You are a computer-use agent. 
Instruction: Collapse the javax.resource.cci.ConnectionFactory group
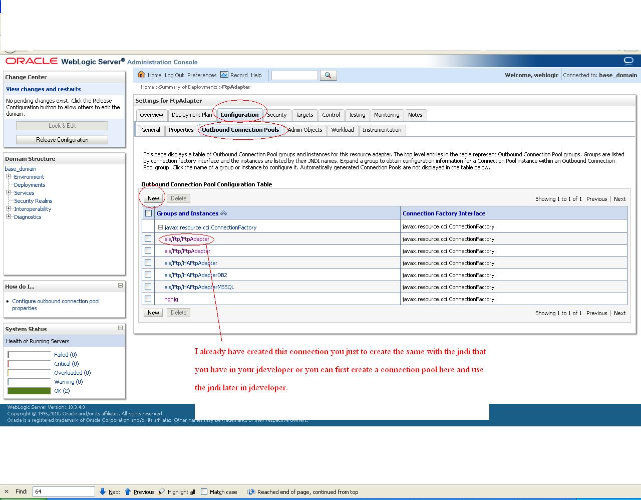click(161, 227)
